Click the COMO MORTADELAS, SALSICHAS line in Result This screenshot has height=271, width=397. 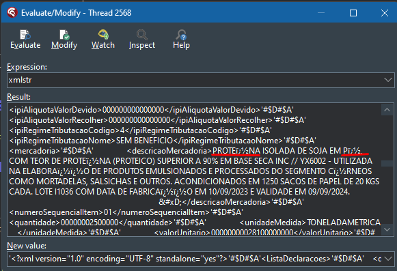[194, 182]
